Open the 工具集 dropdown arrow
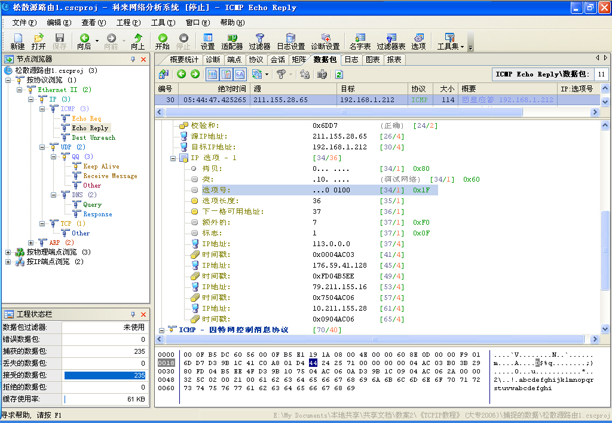The width and height of the screenshot is (612, 423). [x=462, y=46]
